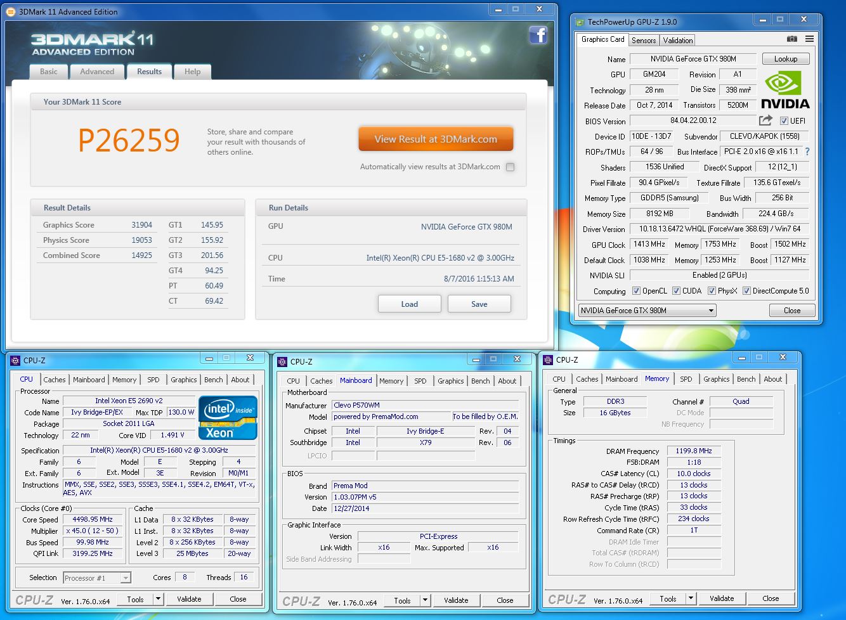Click View Result at 3DMark.com button
The image size is (846, 620).
[436, 139]
